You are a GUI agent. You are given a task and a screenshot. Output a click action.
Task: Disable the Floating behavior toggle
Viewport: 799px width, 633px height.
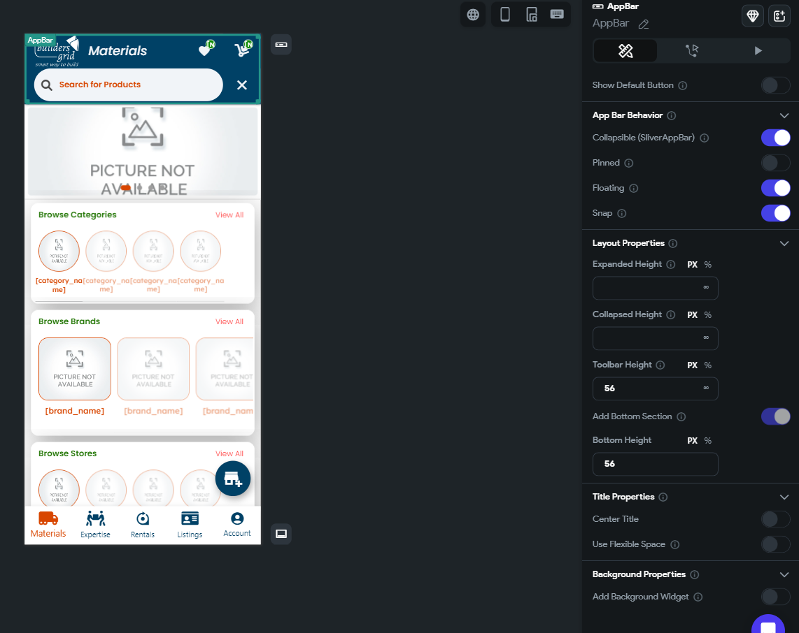click(x=775, y=188)
